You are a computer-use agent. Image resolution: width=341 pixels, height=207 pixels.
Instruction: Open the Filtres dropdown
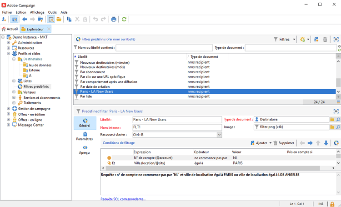point(285,40)
